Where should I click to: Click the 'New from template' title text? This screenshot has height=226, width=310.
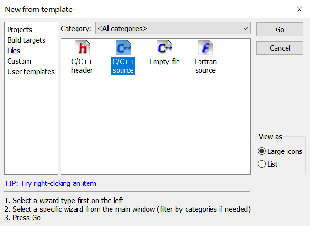pyautogui.click(x=39, y=9)
